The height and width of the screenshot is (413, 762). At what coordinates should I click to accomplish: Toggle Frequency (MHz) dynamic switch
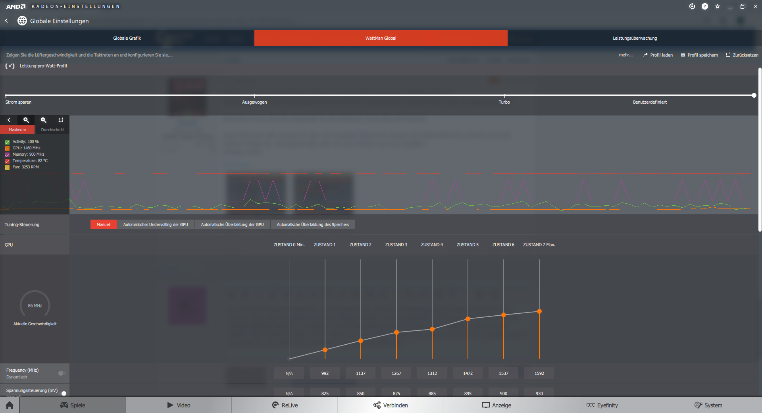(62, 373)
